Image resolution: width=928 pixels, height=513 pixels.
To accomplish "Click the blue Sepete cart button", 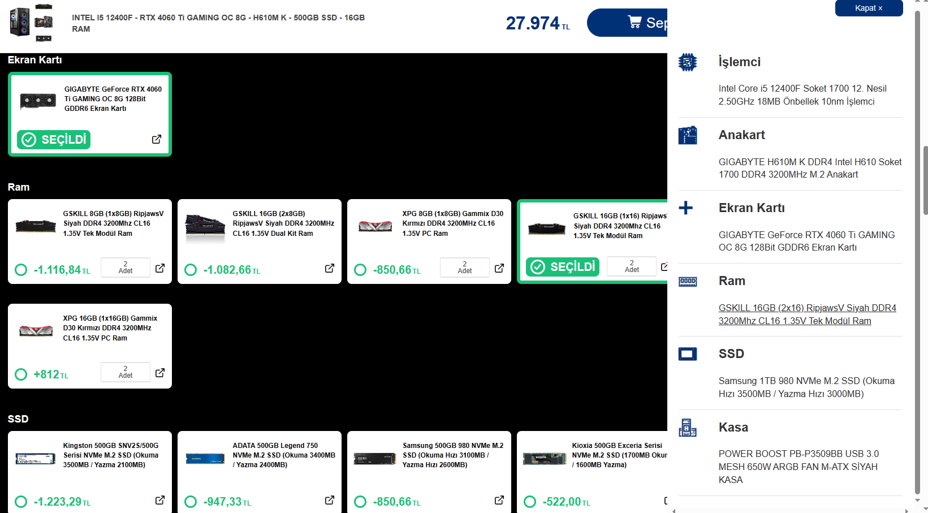I will 627,23.
